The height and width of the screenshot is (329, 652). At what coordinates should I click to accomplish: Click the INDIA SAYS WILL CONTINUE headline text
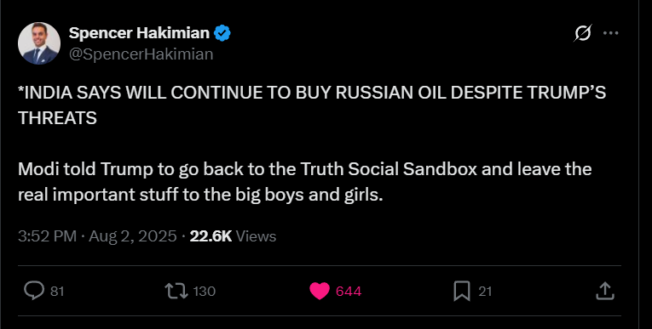point(312,105)
